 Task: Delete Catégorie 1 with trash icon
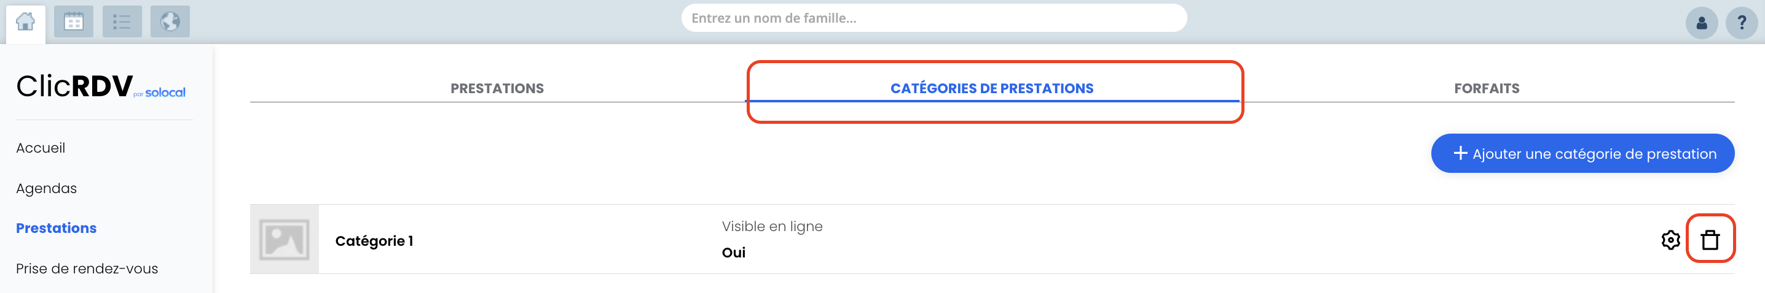tap(1710, 240)
